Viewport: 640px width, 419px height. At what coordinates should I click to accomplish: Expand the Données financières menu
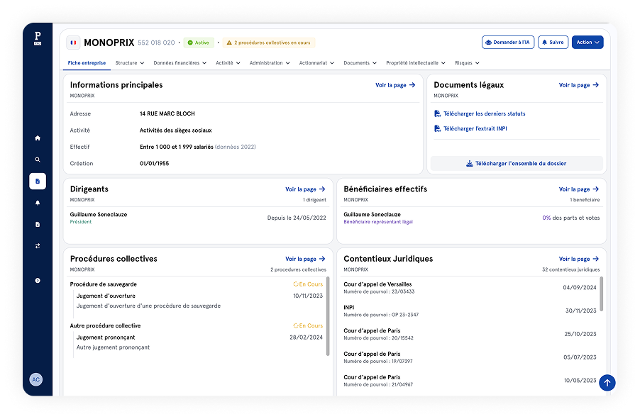coord(180,63)
